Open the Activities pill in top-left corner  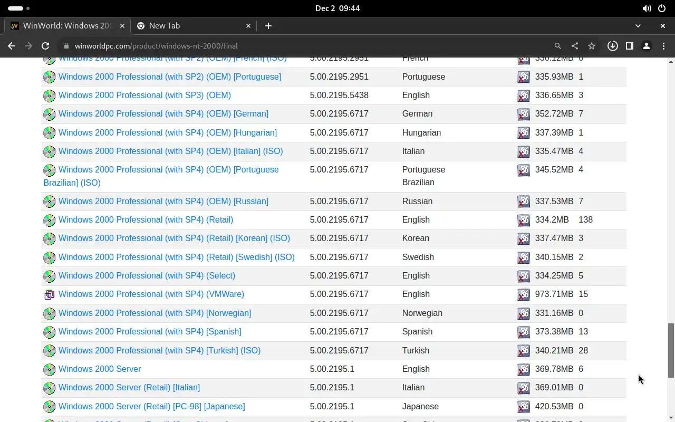click(19, 8)
